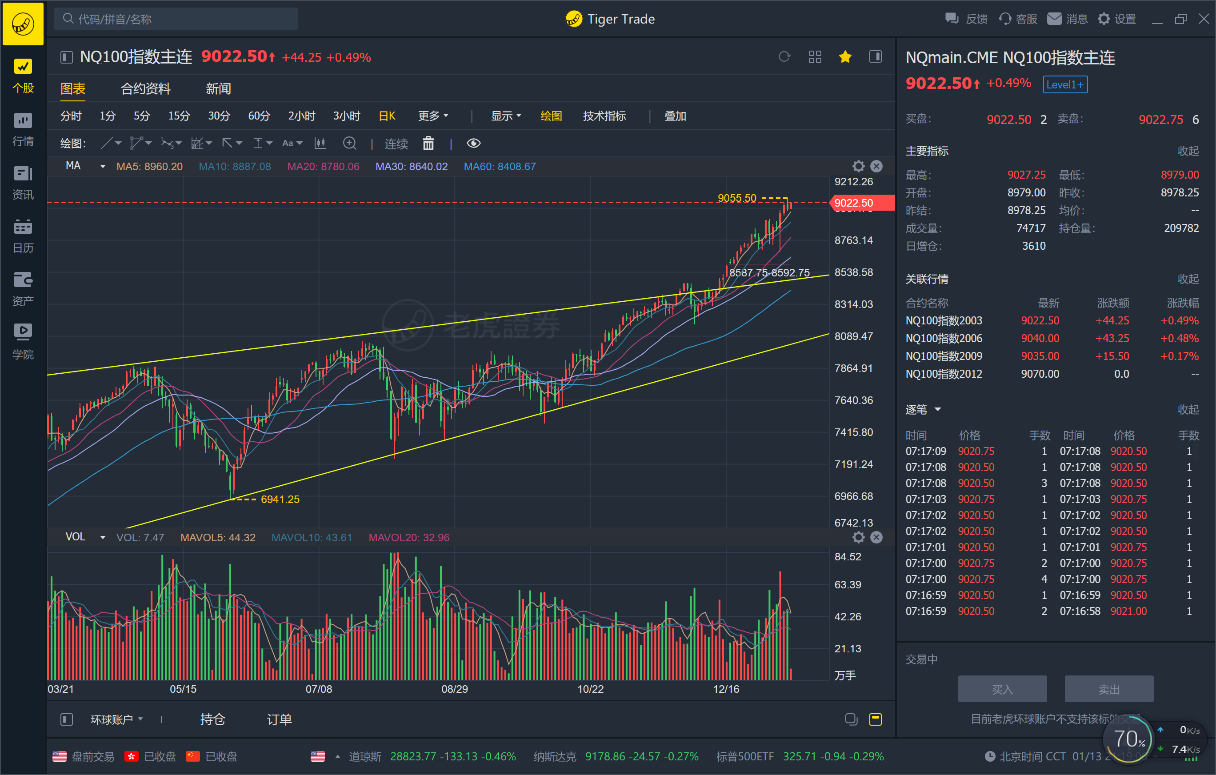
Task: Contact 客服 customer service
Action: pyautogui.click(x=1017, y=19)
